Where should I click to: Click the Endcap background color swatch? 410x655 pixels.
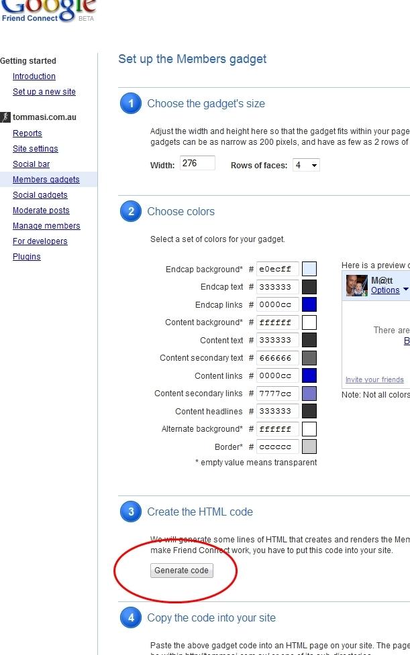pyautogui.click(x=309, y=269)
